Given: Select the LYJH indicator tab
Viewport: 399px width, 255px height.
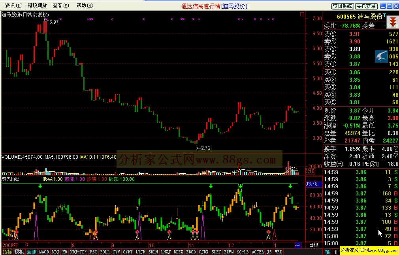Looking at the screenshot, I should click(141, 252).
